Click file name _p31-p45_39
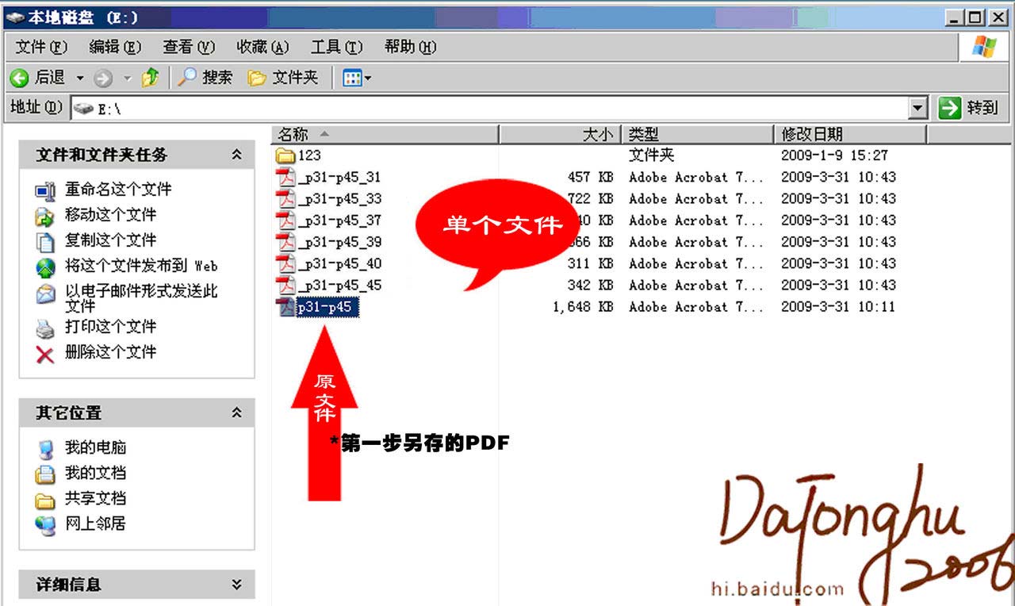The image size is (1015, 606). click(339, 242)
